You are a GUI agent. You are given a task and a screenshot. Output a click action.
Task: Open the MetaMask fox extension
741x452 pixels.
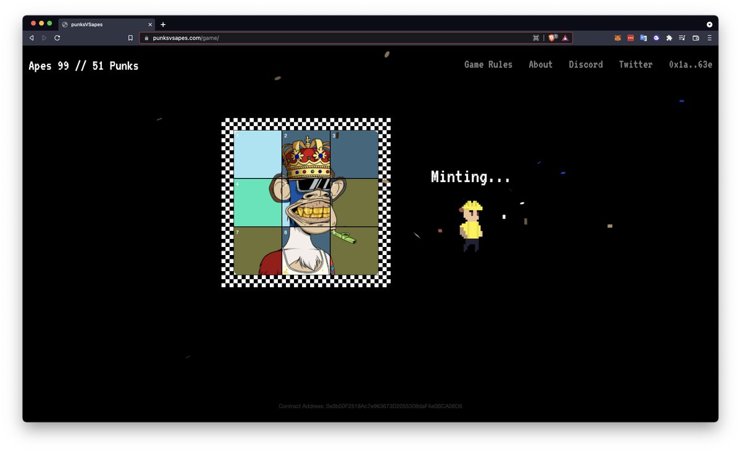617,38
